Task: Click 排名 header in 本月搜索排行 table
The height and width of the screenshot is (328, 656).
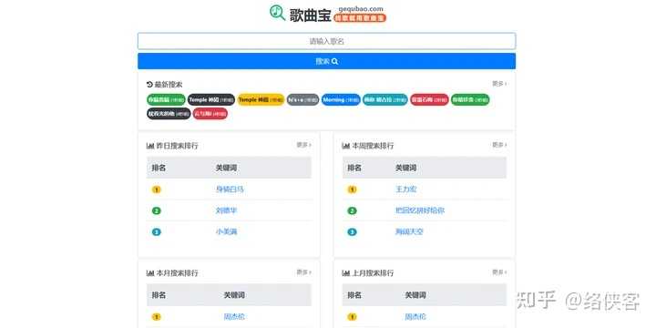Action: coord(159,295)
